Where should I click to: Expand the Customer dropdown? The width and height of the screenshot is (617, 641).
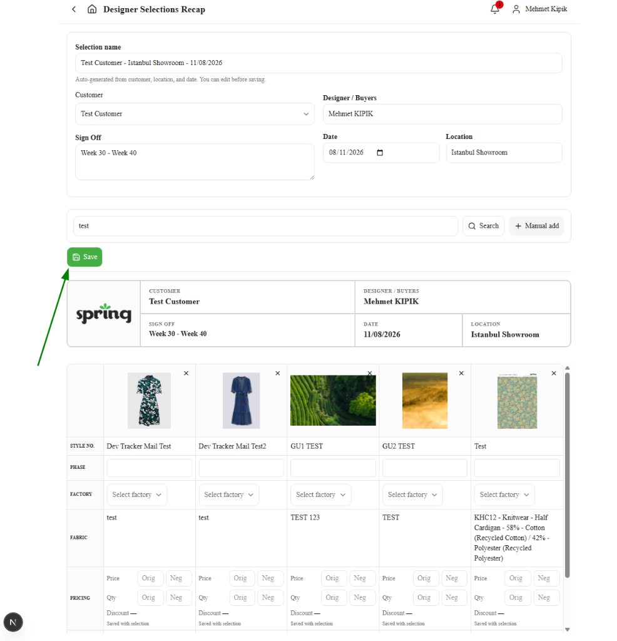[x=195, y=114]
